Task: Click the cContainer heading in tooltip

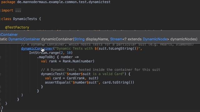Action: (9, 35)
